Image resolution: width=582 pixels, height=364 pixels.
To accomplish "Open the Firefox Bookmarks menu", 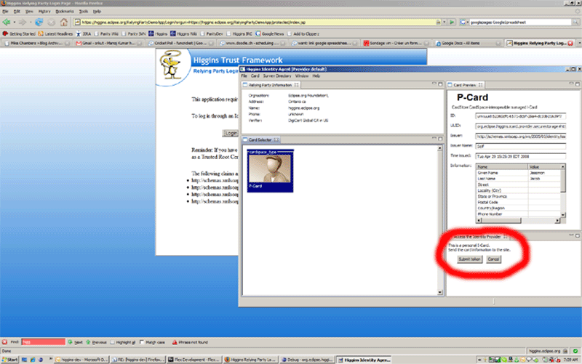I will [65, 12].
